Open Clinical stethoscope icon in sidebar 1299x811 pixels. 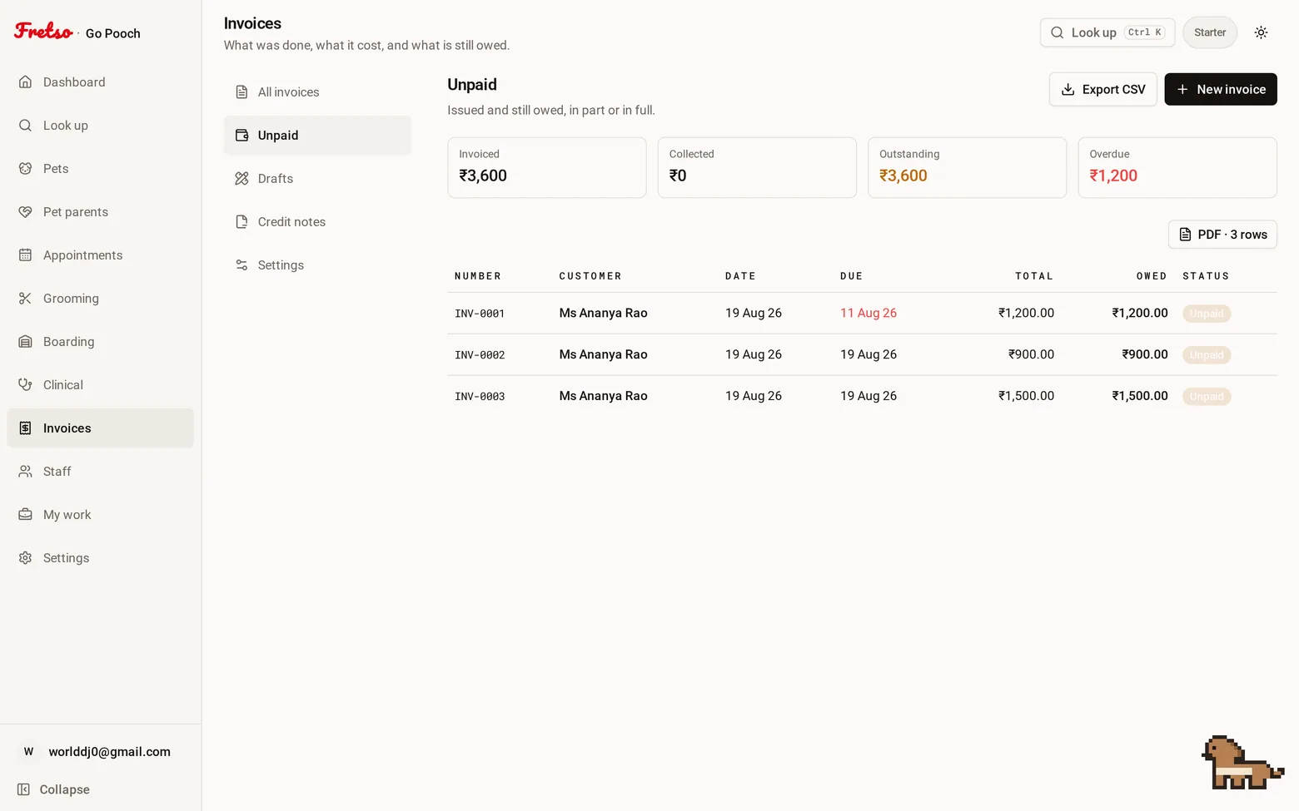tap(26, 384)
